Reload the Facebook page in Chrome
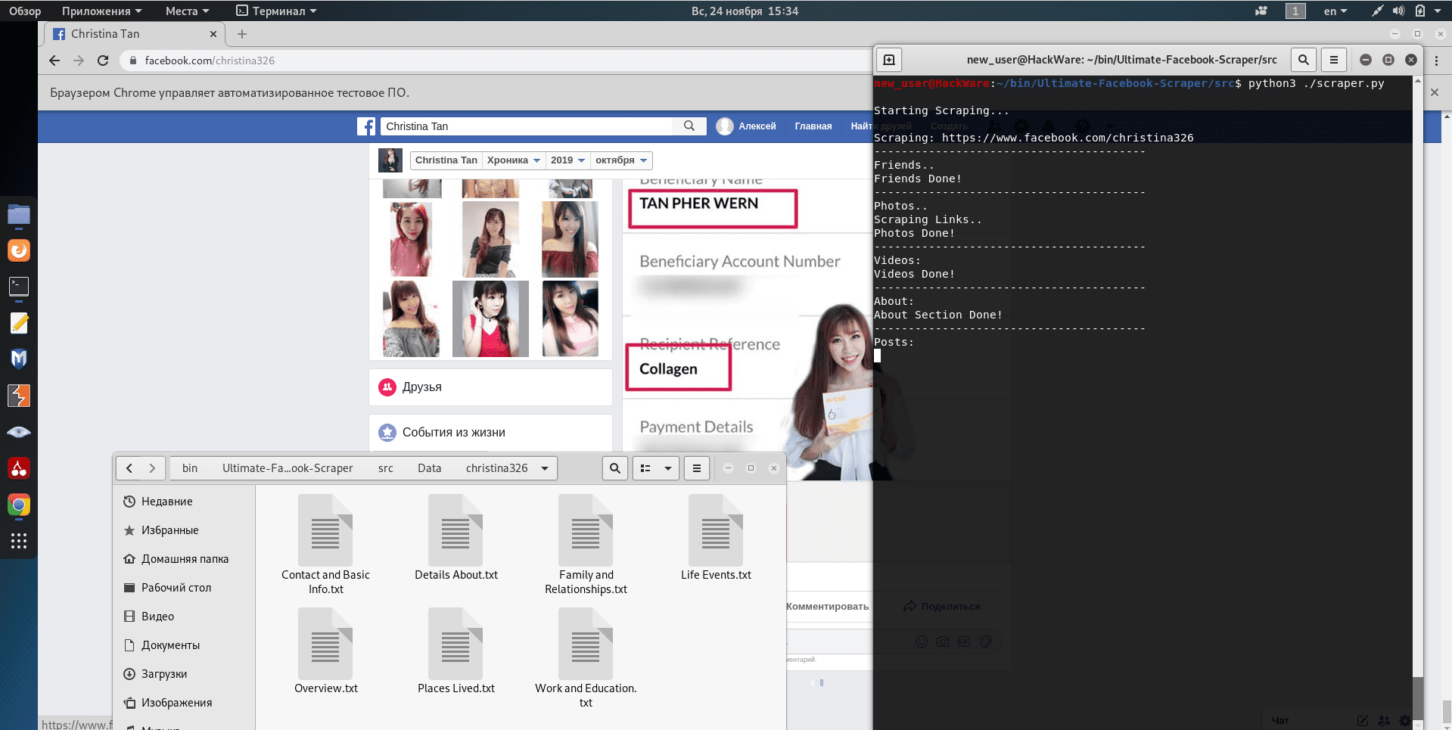The width and height of the screenshot is (1452, 730). [103, 61]
